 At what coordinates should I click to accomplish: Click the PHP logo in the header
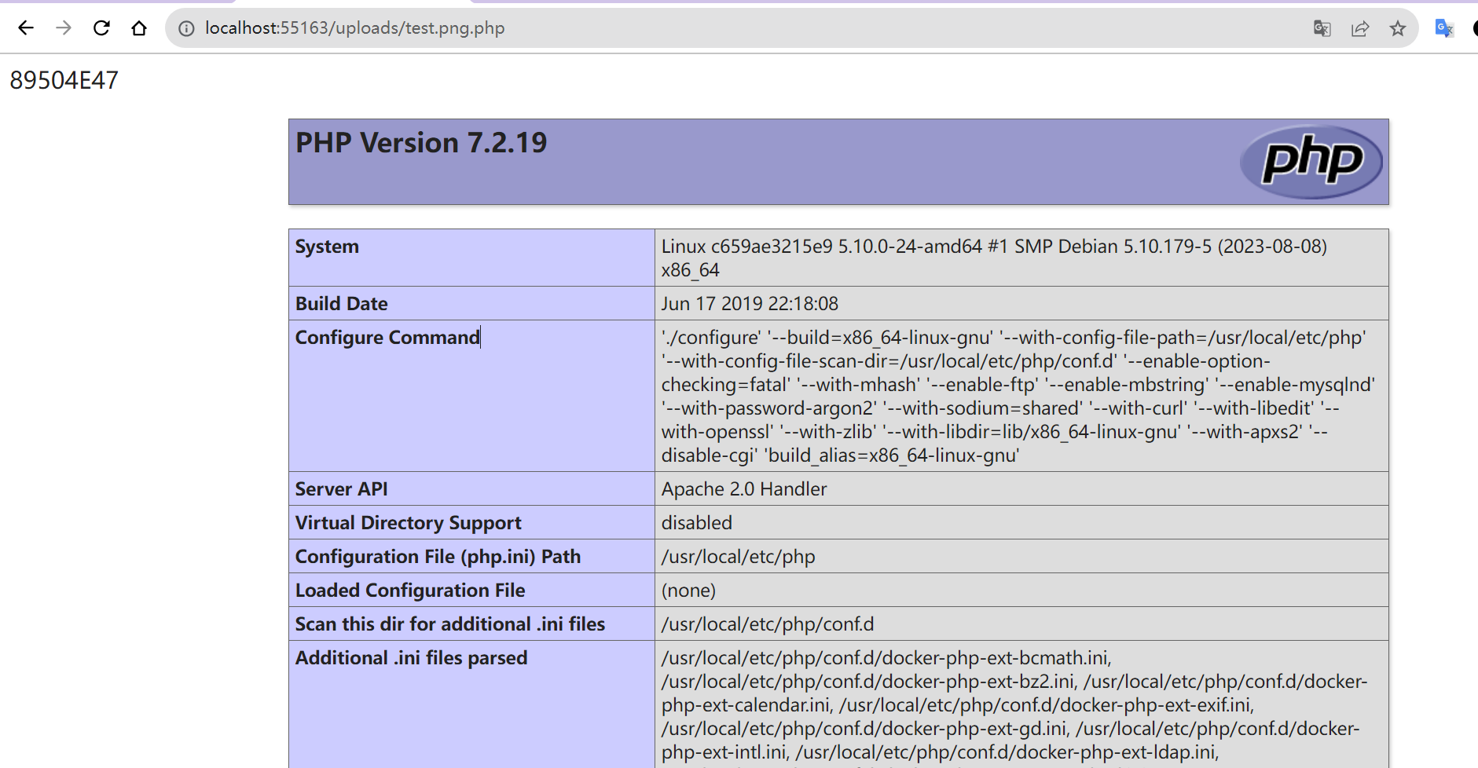click(x=1311, y=161)
